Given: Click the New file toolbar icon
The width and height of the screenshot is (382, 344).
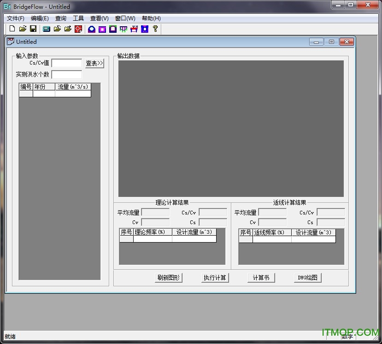Looking at the screenshot, I should tap(12, 29).
